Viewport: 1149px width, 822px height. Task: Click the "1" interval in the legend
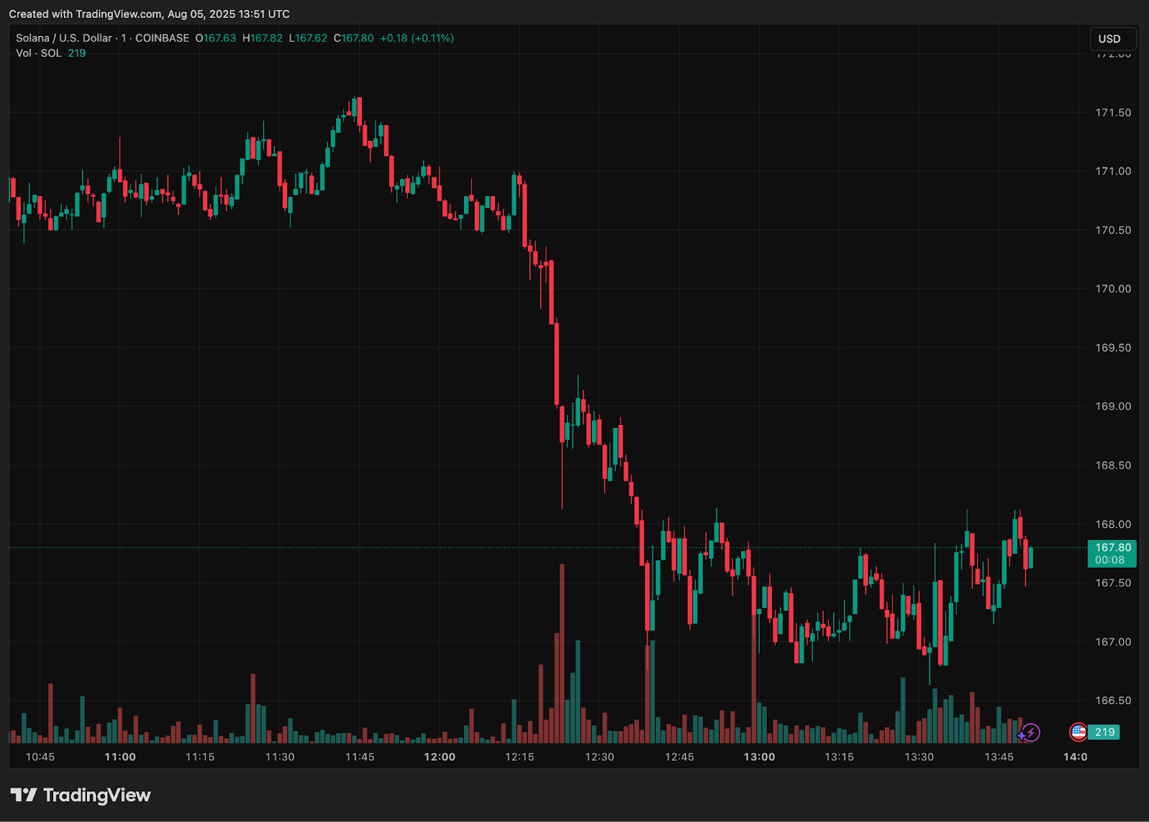(x=126, y=38)
